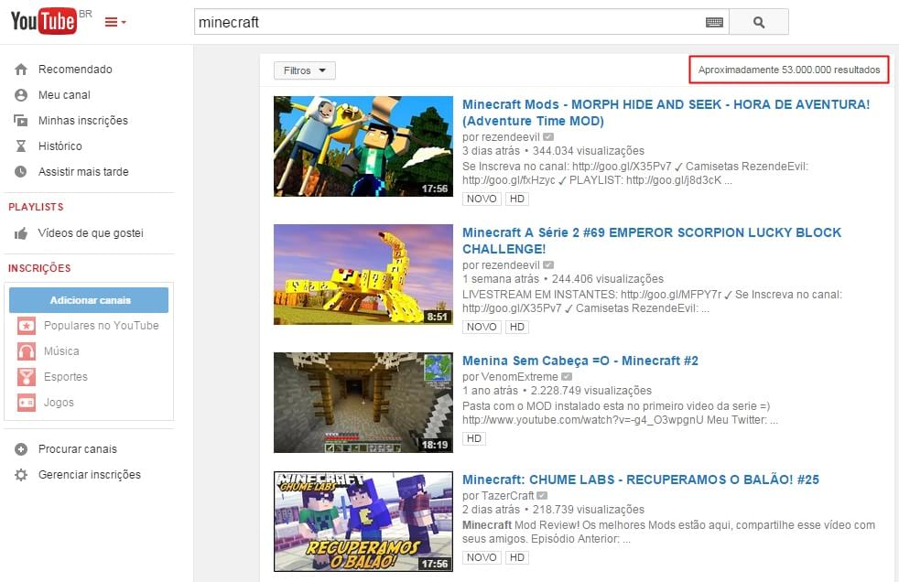Click the profile icon beside Meu canal
Image resolution: width=899 pixels, height=582 pixels.
click(21, 95)
